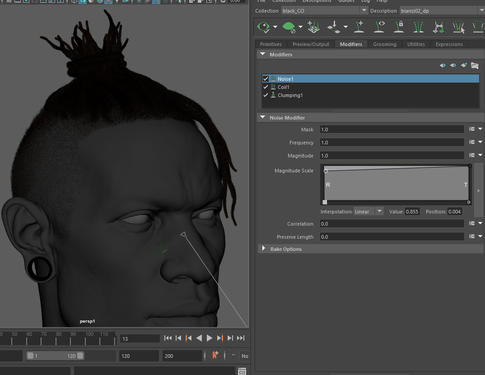This screenshot has height=375, width=485.
Task: Switch to the Preview/Output tab
Action: point(311,44)
